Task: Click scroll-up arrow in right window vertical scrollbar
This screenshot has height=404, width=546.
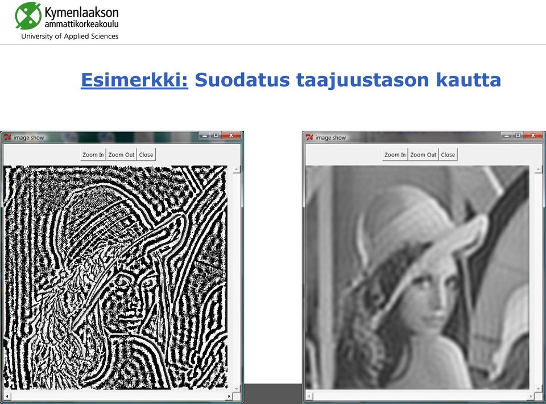Action: 538,170
